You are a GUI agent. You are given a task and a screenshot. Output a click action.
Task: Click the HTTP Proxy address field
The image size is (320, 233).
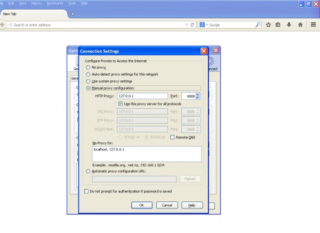(142, 96)
